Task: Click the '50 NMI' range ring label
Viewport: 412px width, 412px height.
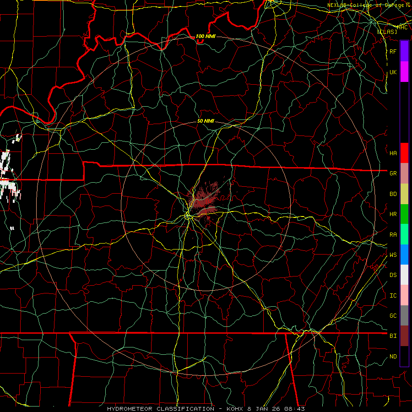Action: [206, 121]
